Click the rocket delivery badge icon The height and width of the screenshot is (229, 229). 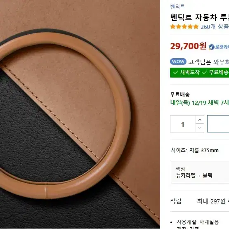212,47
